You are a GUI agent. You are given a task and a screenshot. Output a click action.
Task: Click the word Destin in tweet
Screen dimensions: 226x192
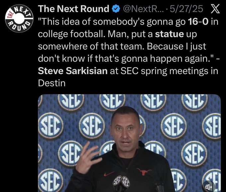click(52, 83)
